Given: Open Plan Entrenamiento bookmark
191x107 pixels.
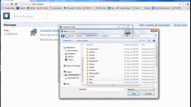Looking at the screenshot, I should tap(161, 8).
